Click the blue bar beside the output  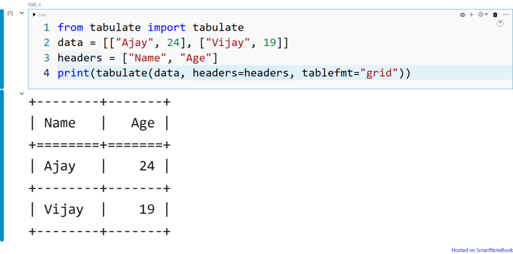pyautogui.click(x=2, y=165)
